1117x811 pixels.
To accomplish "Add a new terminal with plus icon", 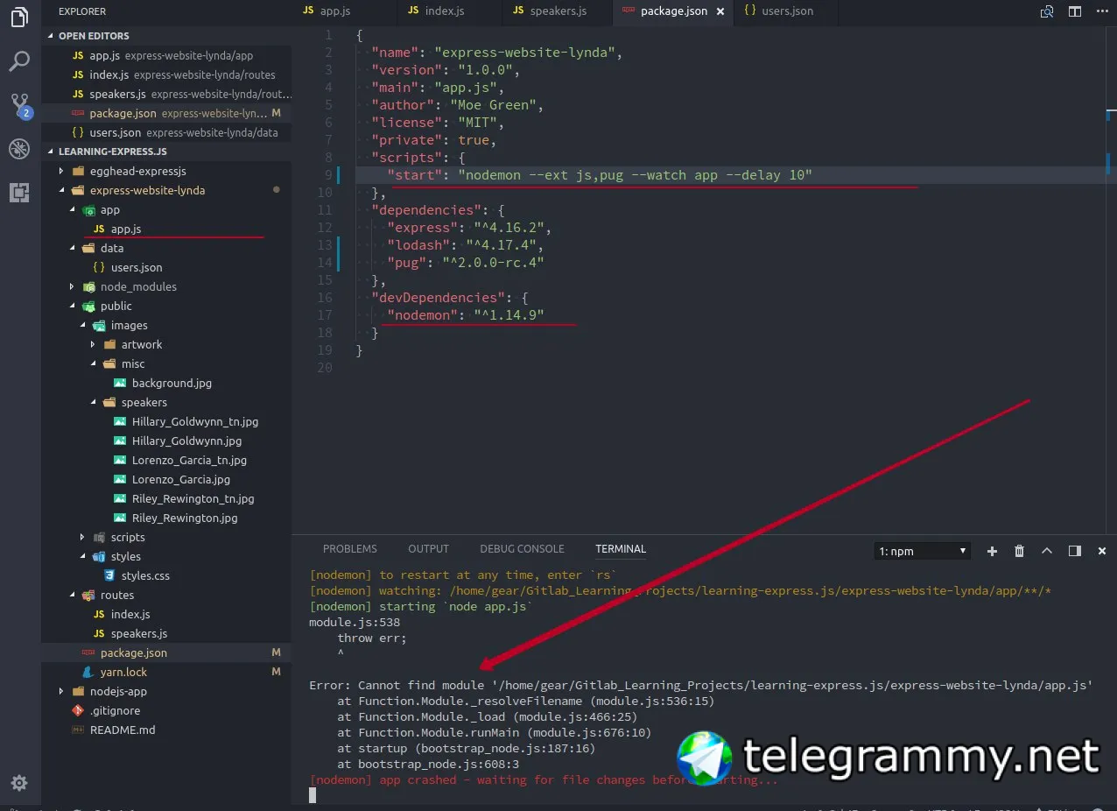I will coord(992,551).
